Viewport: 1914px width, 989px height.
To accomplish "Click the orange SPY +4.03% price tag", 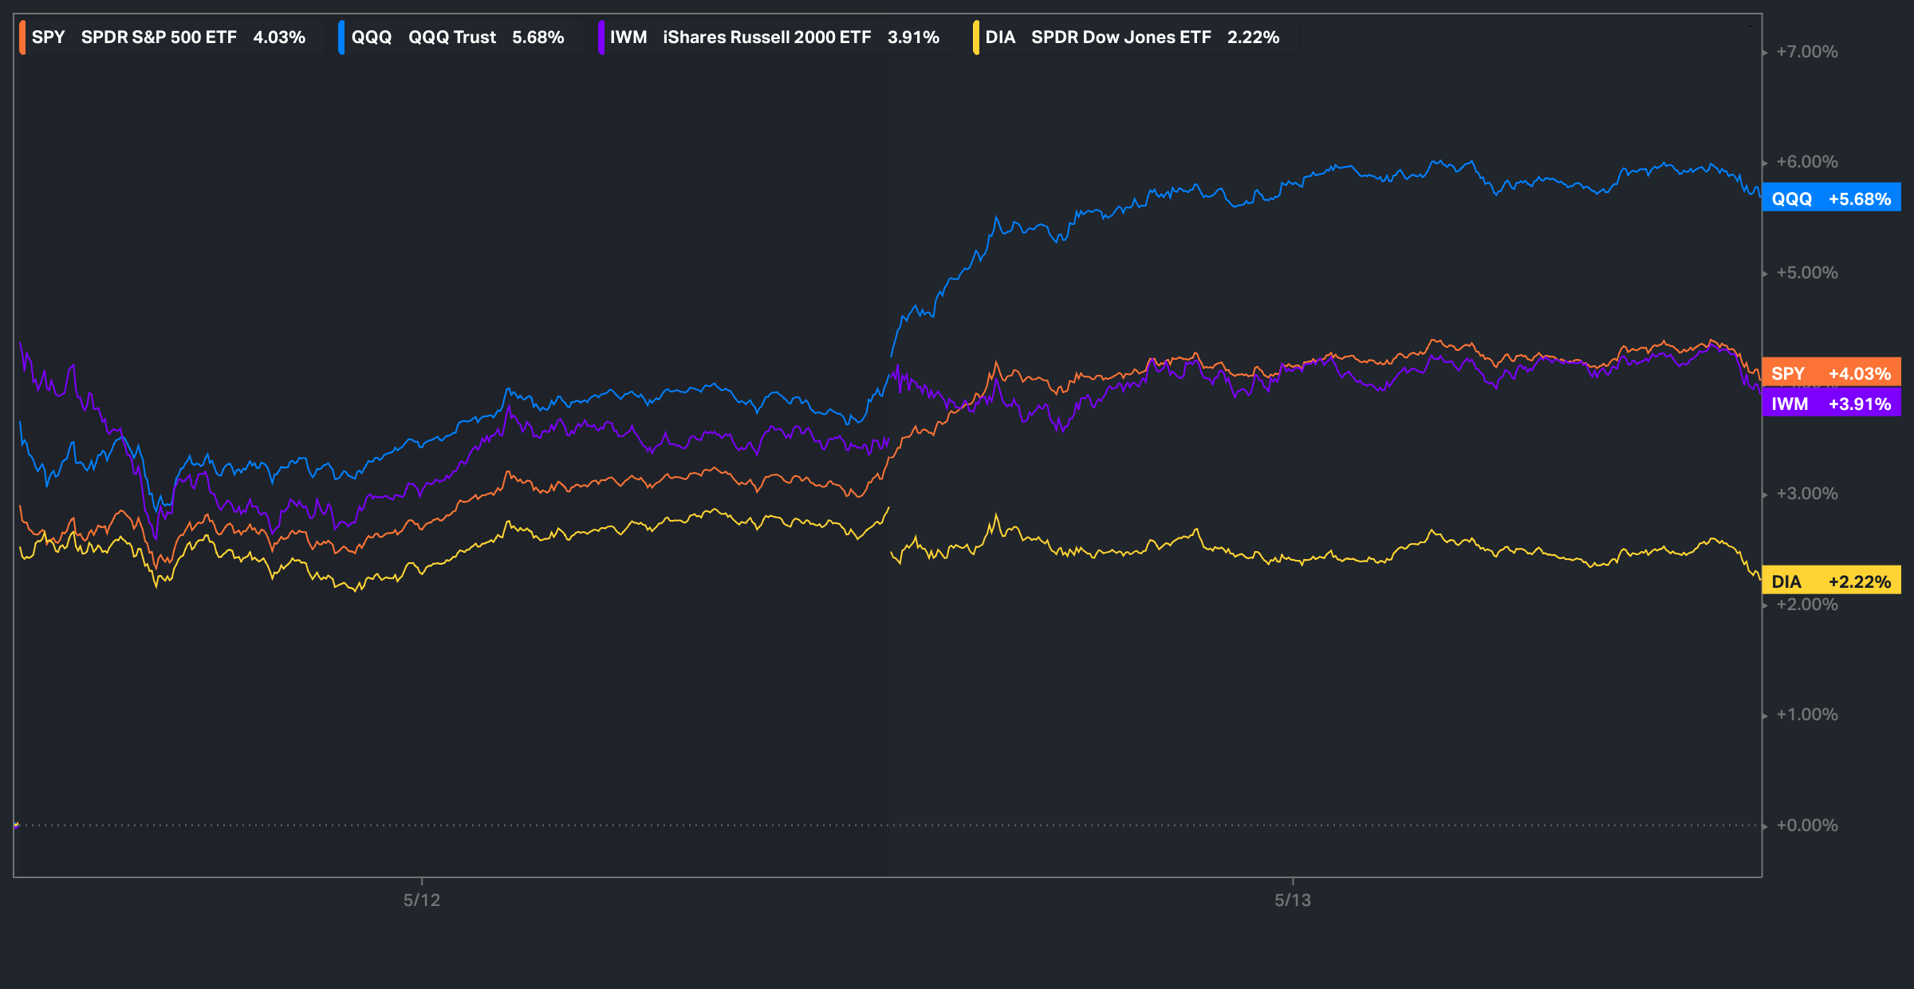I will tap(1831, 373).
